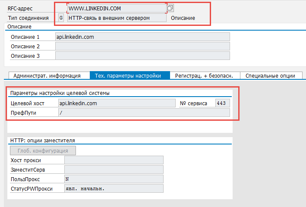The width and height of the screenshot is (306, 207).
Task: Click the Целевой хост label
Action: coord(28,103)
